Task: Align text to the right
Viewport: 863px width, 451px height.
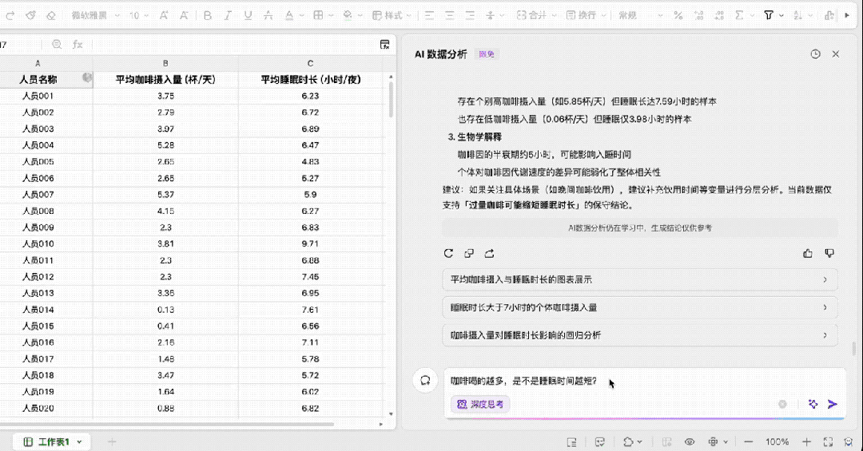Action: tap(470, 15)
